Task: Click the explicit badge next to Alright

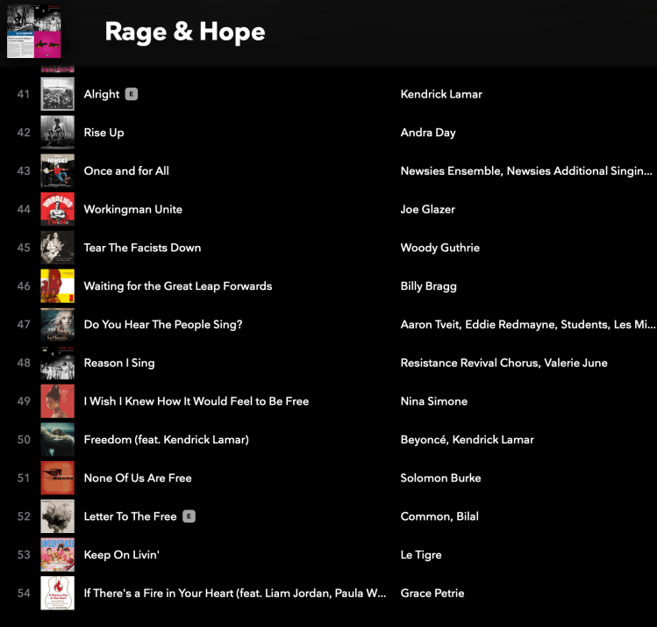Action: coord(132,94)
